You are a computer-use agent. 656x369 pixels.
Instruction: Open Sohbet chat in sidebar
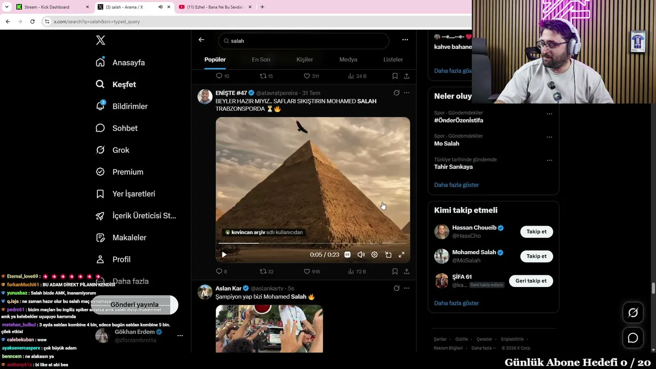pyautogui.click(x=117, y=128)
